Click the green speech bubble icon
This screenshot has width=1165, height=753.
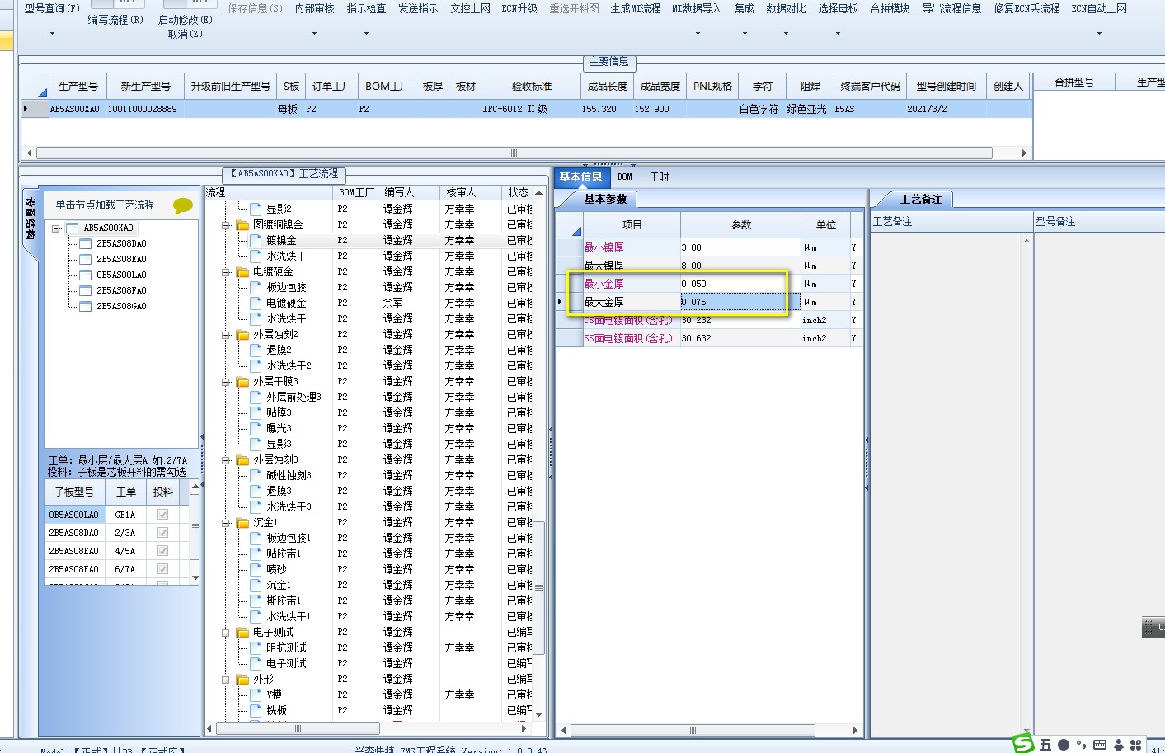(182, 205)
